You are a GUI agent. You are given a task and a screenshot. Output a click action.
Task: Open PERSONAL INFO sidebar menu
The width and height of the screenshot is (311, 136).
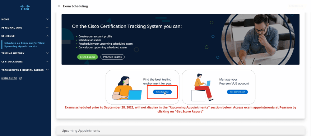click(x=12, y=28)
